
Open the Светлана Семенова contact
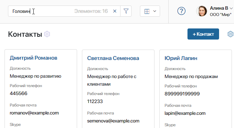113,58
